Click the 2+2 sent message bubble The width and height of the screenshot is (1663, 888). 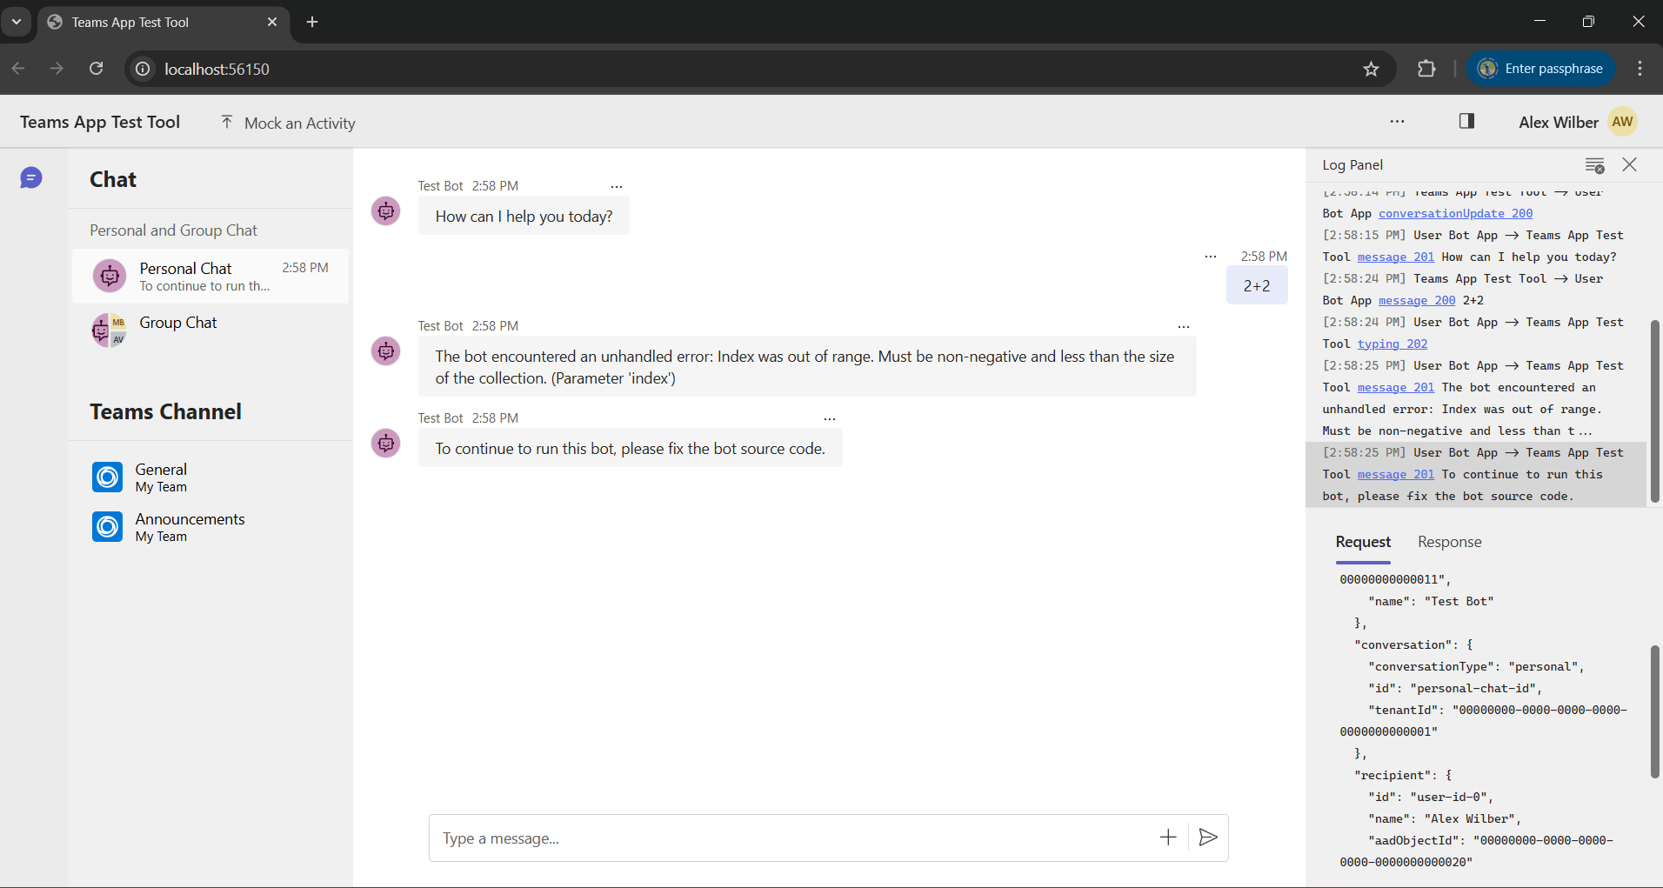[x=1256, y=285]
